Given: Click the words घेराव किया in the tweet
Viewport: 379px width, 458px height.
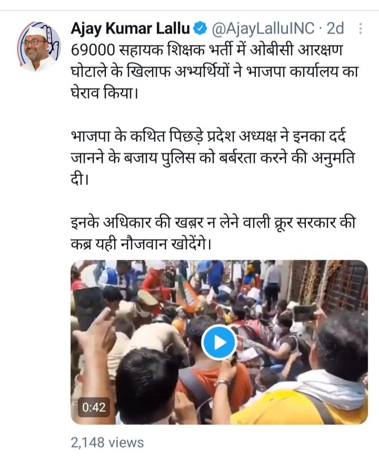Looking at the screenshot, I should [x=104, y=94].
